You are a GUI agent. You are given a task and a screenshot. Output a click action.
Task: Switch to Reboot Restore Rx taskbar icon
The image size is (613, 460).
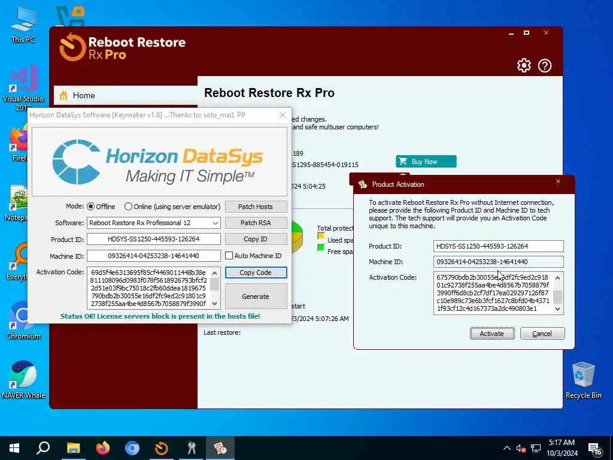tap(162, 448)
